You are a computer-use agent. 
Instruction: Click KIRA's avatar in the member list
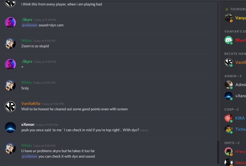[229, 118]
